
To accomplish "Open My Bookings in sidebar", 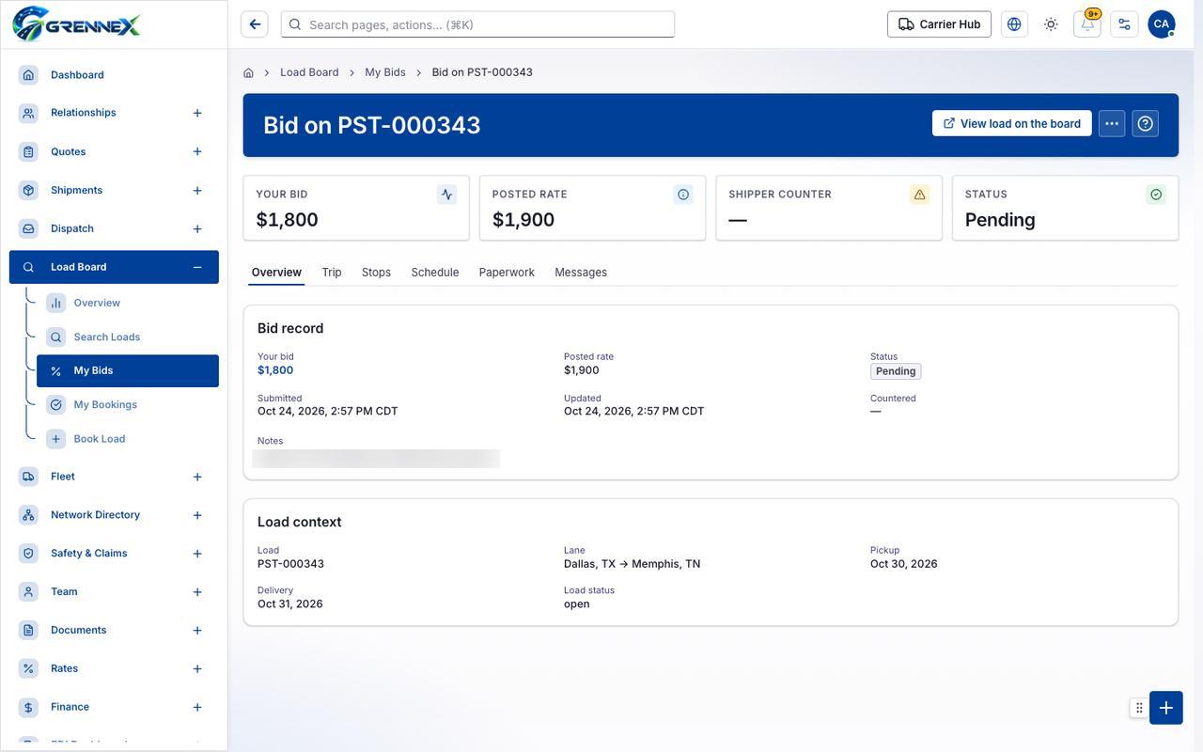I will point(128,404).
